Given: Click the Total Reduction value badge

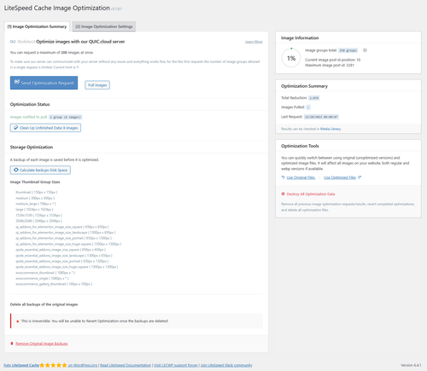Looking at the screenshot, I should (314, 98).
